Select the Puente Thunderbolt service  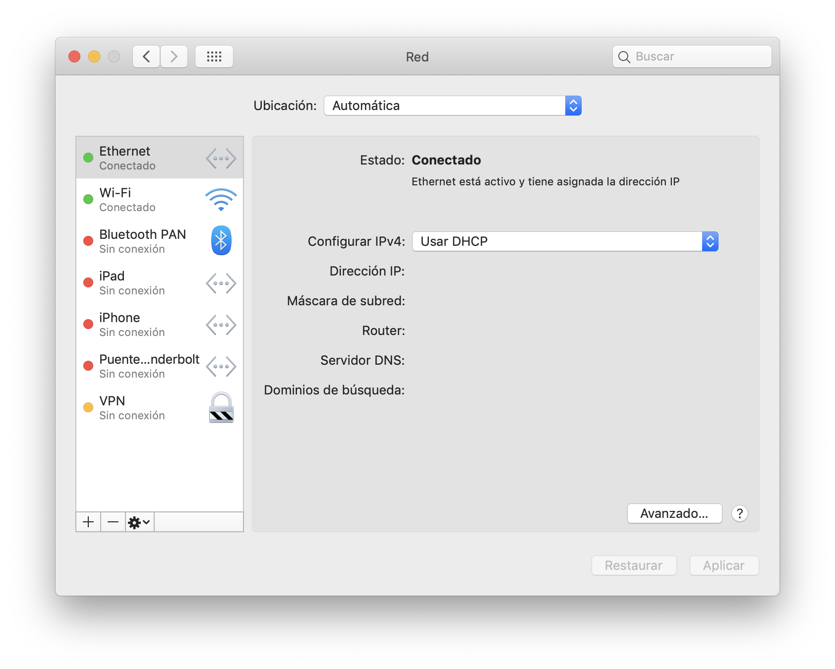[149, 366]
